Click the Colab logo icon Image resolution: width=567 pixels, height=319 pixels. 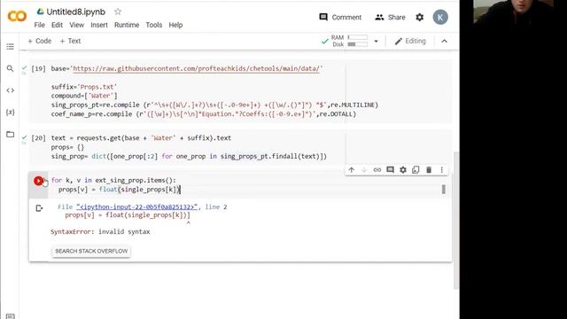17,16
